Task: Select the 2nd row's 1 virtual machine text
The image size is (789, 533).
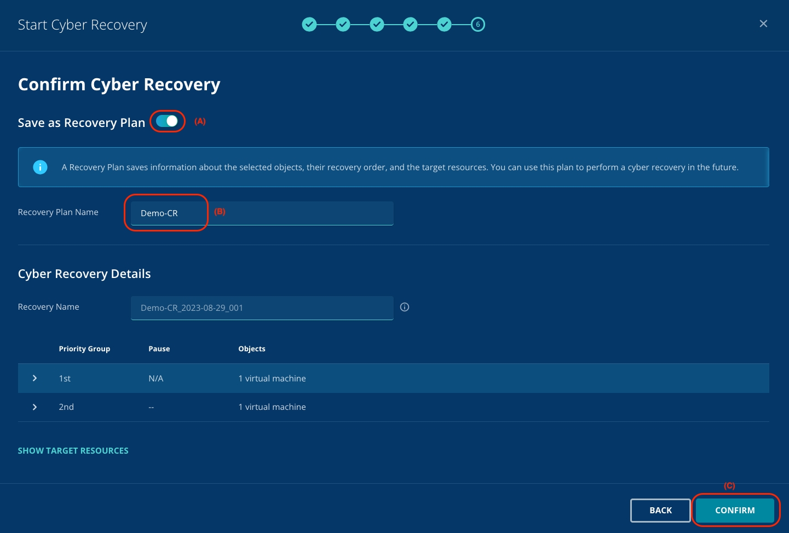Action: click(x=272, y=407)
